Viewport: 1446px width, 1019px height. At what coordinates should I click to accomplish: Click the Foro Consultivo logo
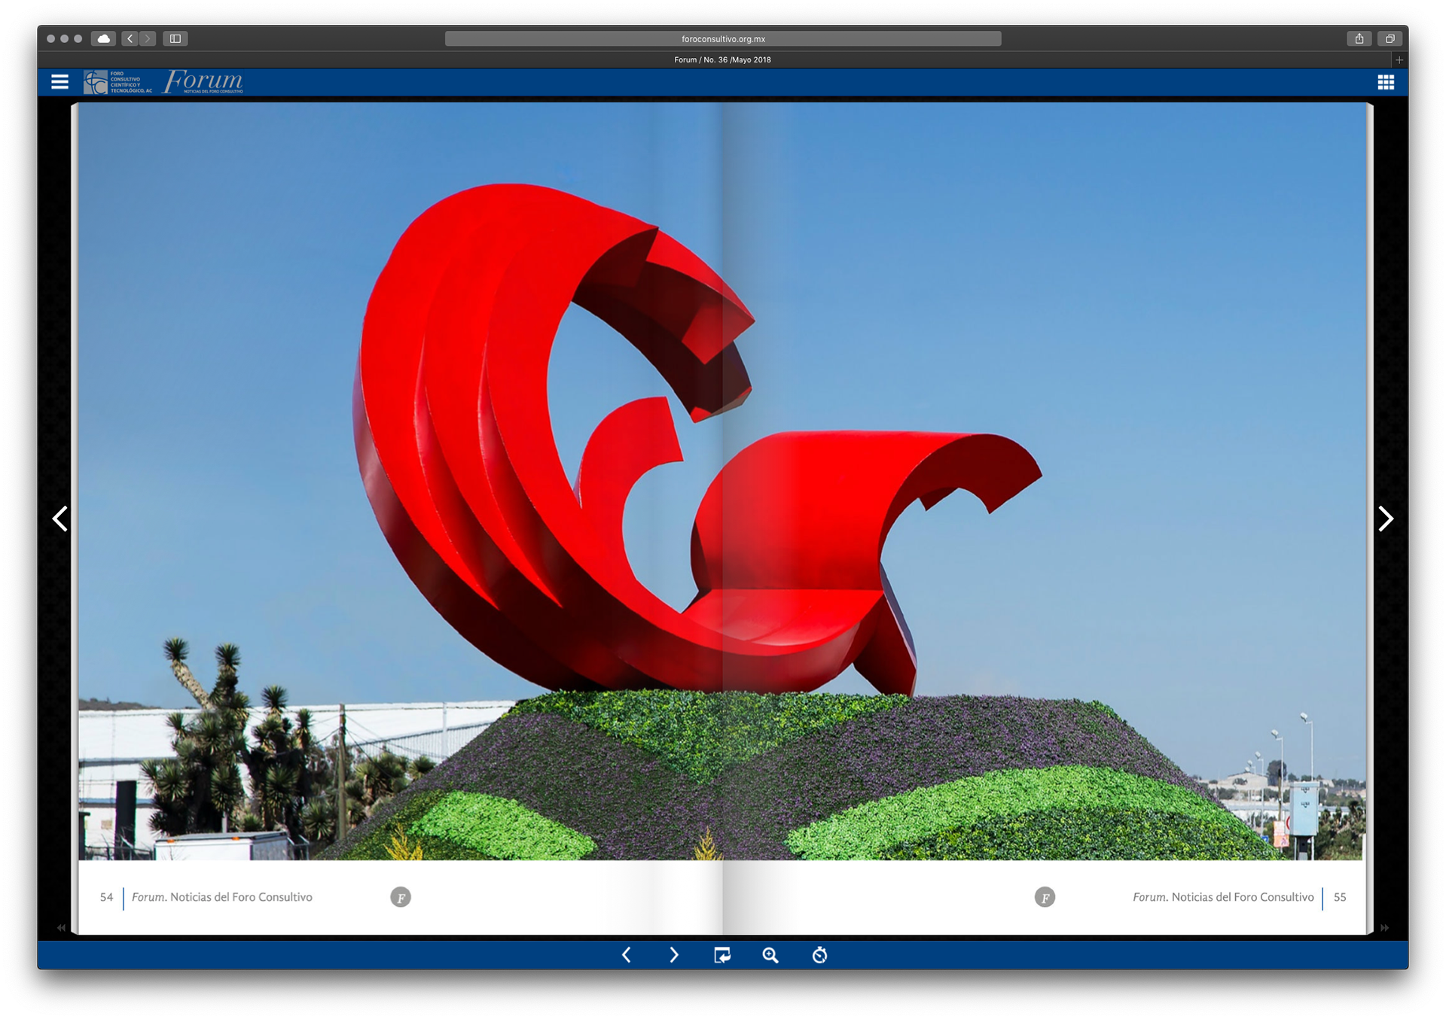pyautogui.click(x=117, y=82)
